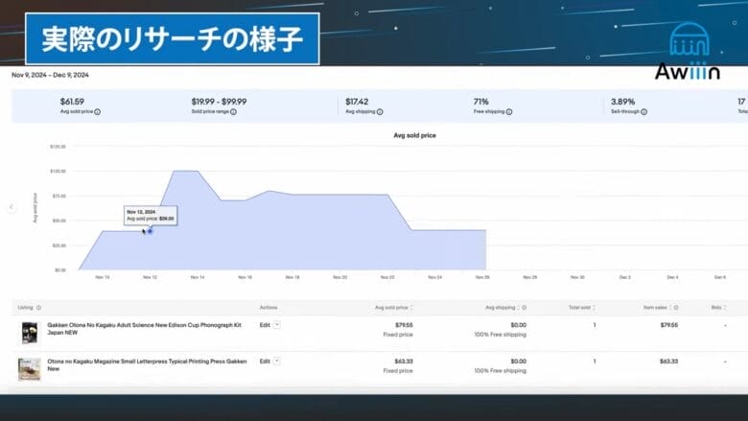Click info icon beside Avg shipping $17.42 stat
This screenshot has height=421, width=748.
coord(380,112)
